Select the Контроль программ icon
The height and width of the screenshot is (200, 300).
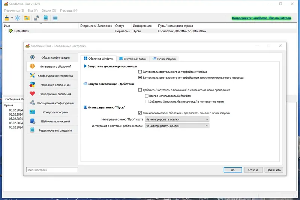click(32, 112)
